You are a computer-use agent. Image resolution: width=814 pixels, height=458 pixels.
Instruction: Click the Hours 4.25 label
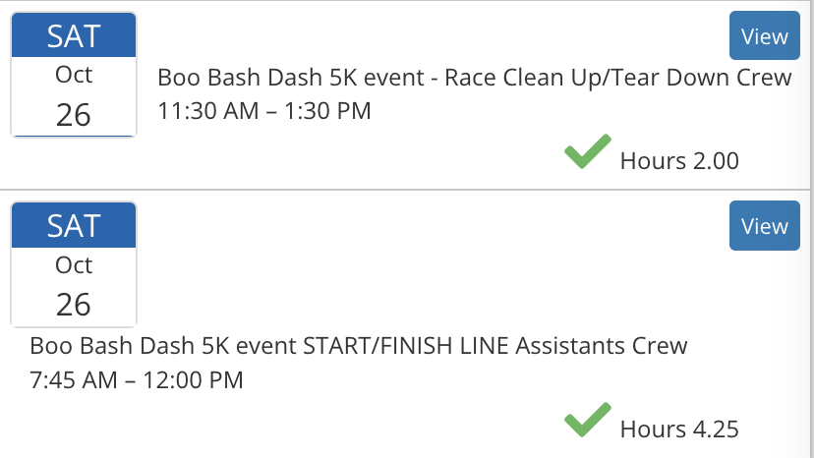click(x=679, y=429)
